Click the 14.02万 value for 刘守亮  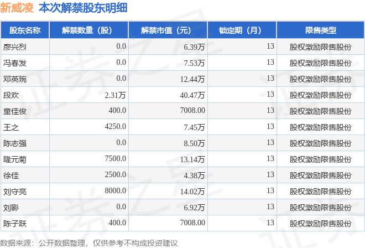pos(192,192)
